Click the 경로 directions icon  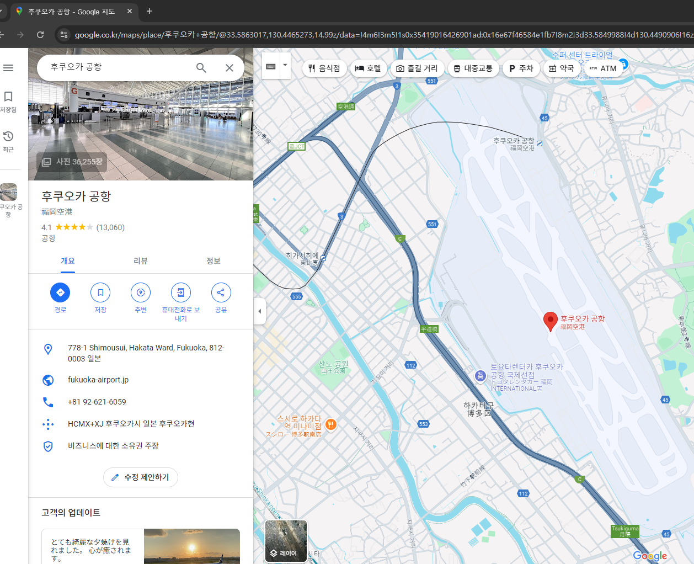pyautogui.click(x=60, y=292)
